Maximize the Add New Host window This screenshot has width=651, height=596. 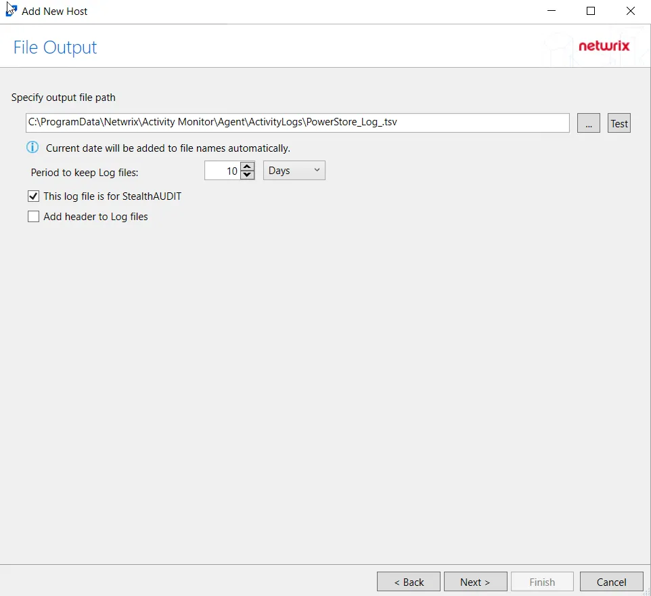pyautogui.click(x=590, y=11)
